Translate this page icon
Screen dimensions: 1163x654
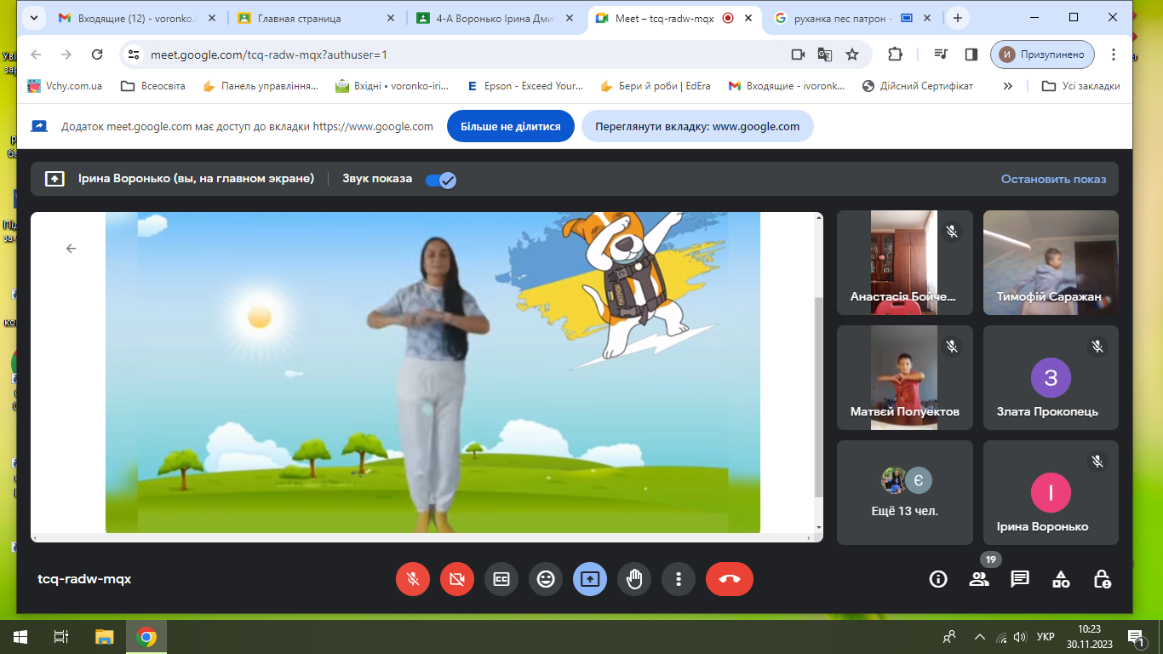pyautogui.click(x=825, y=54)
